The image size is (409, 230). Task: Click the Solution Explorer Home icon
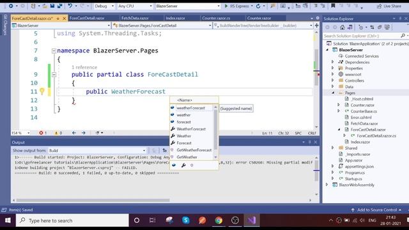point(343,27)
